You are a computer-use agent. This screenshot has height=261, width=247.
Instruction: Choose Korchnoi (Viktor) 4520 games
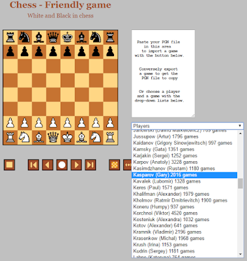click(184, 213)
